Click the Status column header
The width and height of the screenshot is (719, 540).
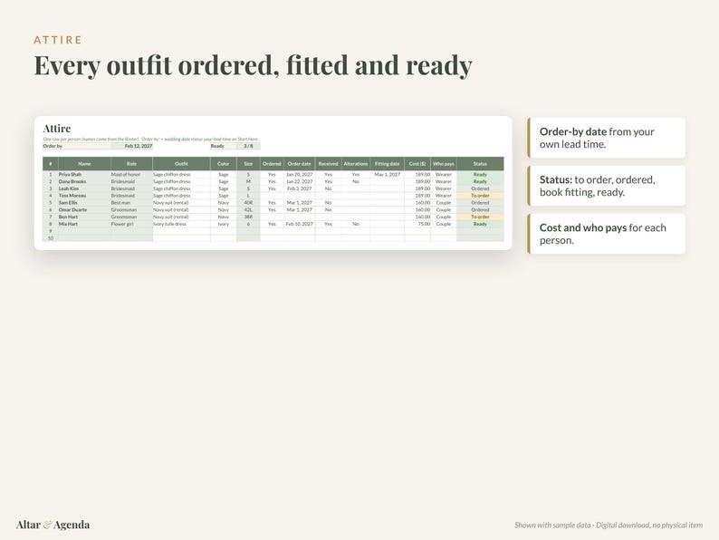point(480,164)
